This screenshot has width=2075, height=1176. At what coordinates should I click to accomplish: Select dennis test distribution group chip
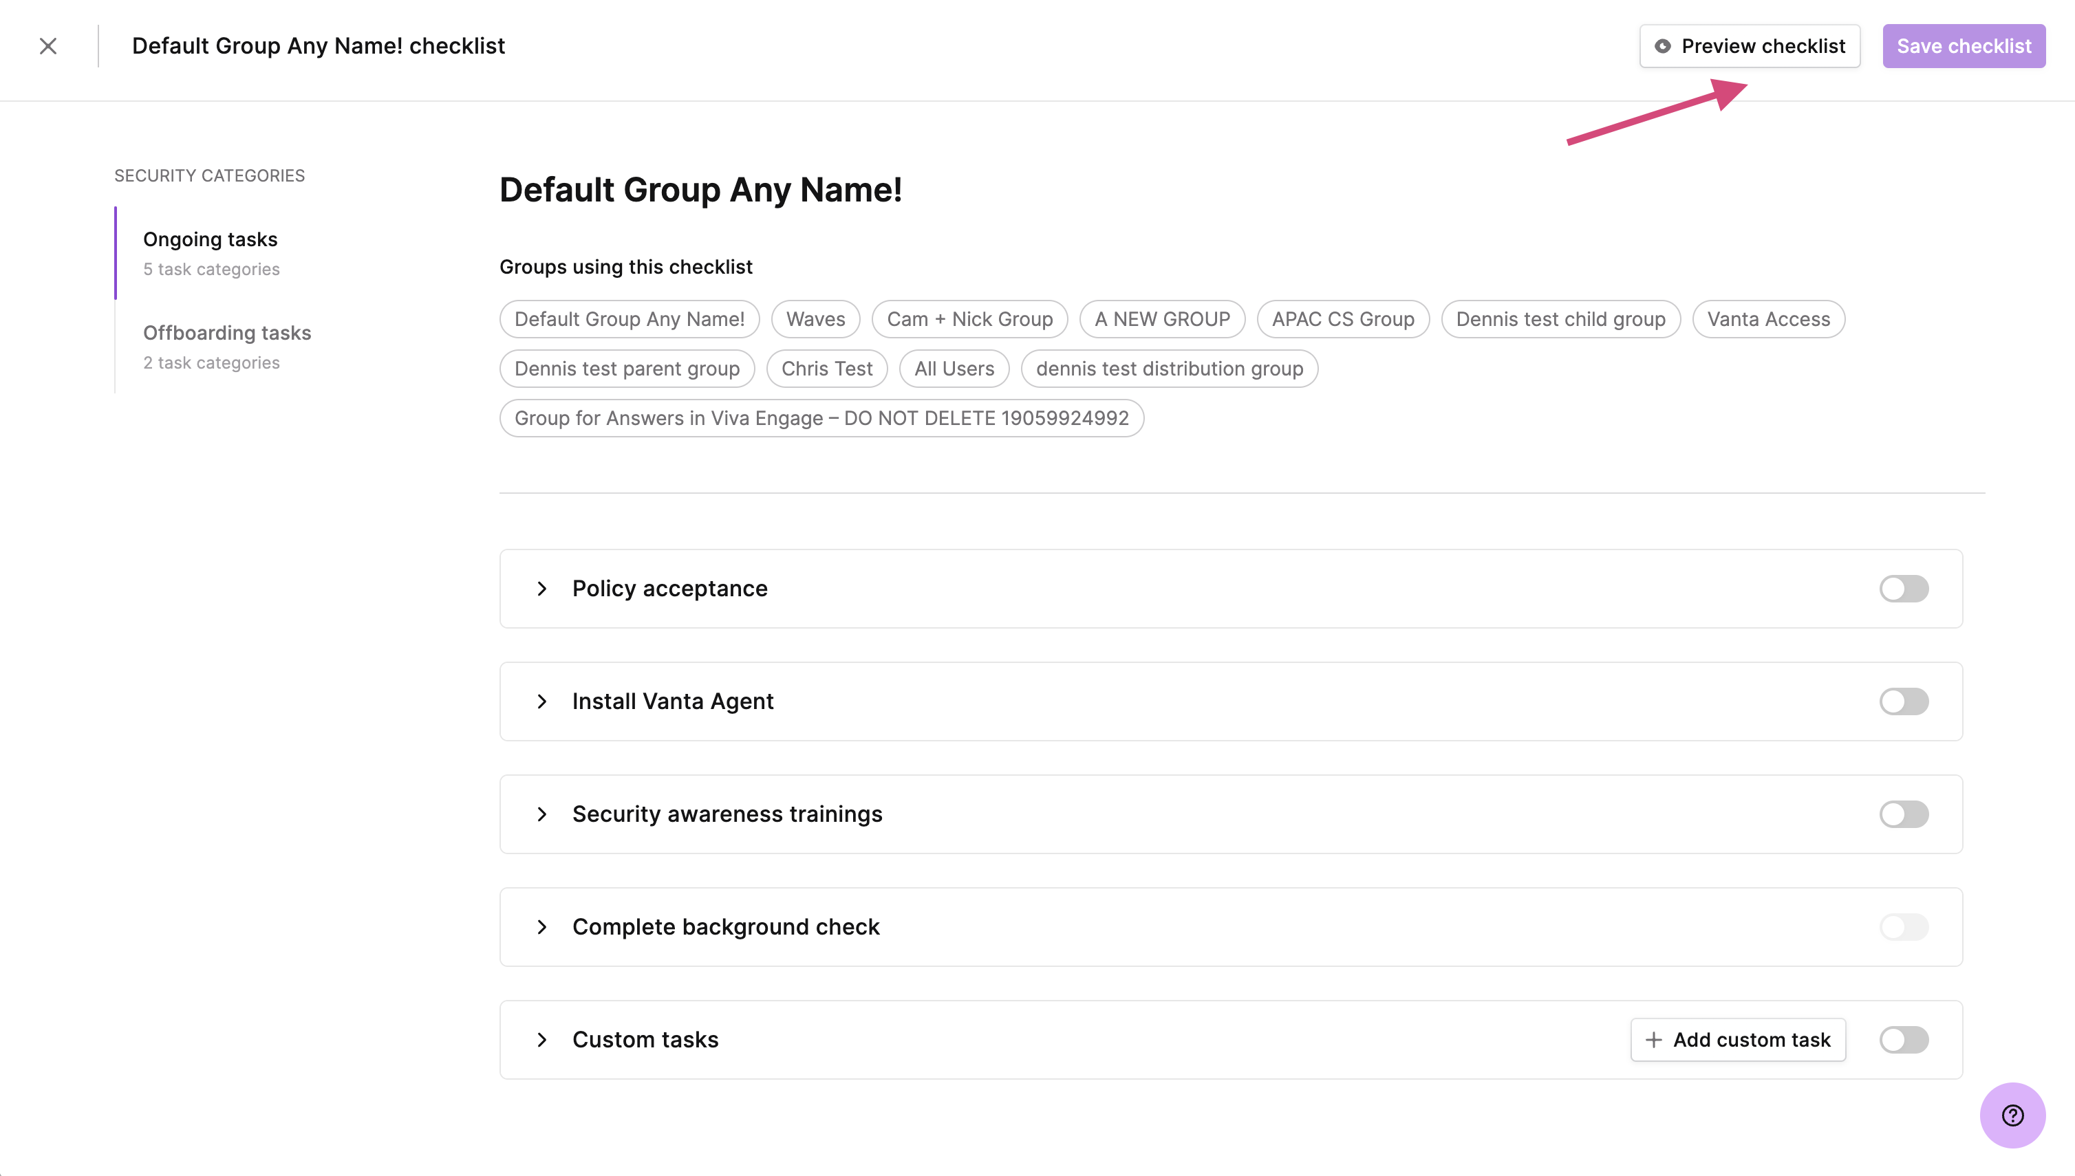click(1169, 369)
